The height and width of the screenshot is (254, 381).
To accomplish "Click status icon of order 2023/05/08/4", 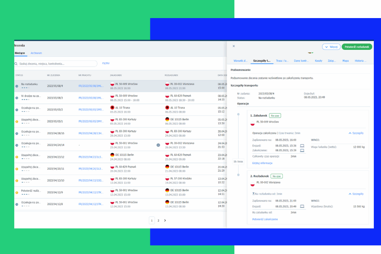I will coord(17,85).
